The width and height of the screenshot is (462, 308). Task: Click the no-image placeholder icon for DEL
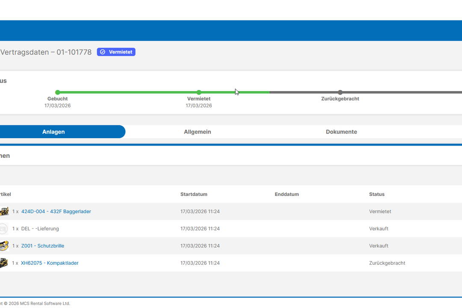coord(3,228)
